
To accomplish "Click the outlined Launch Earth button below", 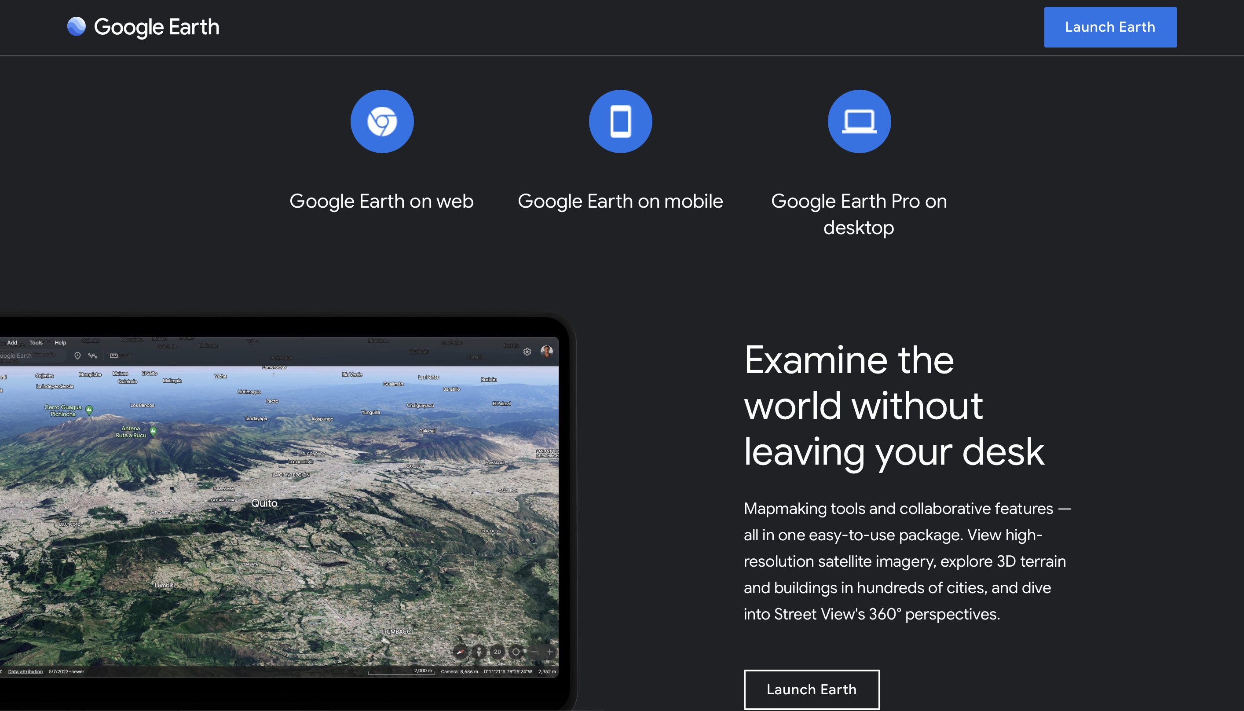I will point(812,689).
